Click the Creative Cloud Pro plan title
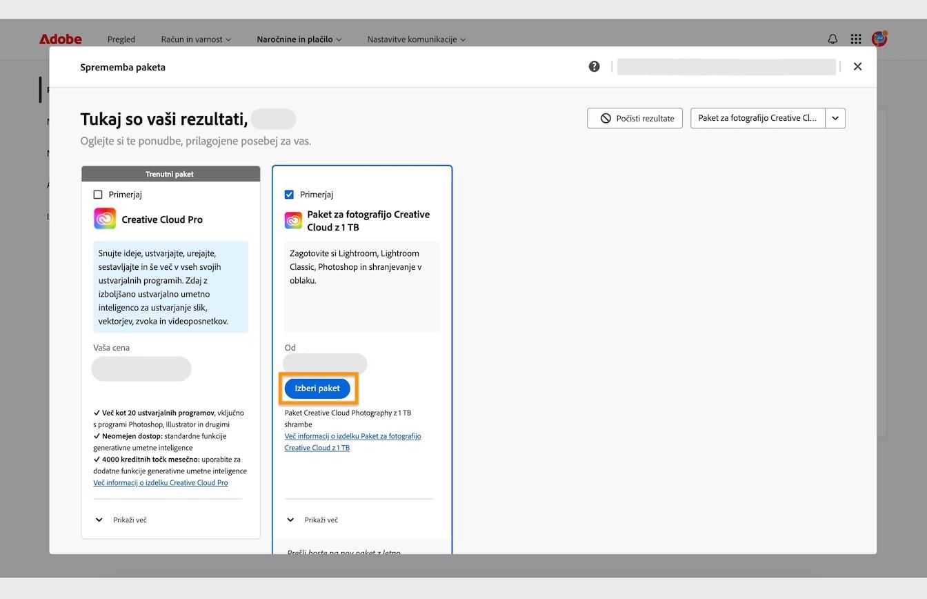The height and width of the screenshot is (599, 927). click(x=162, y=219)
